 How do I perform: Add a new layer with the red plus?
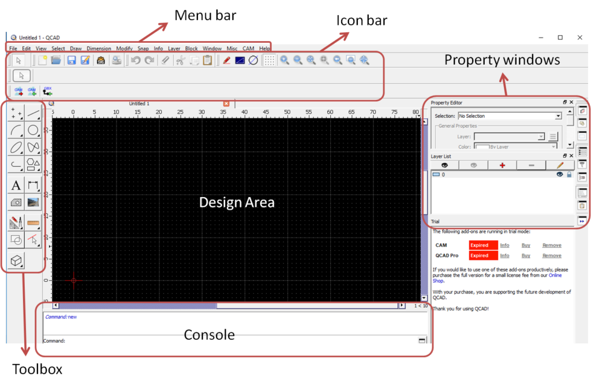click(502, 165)
